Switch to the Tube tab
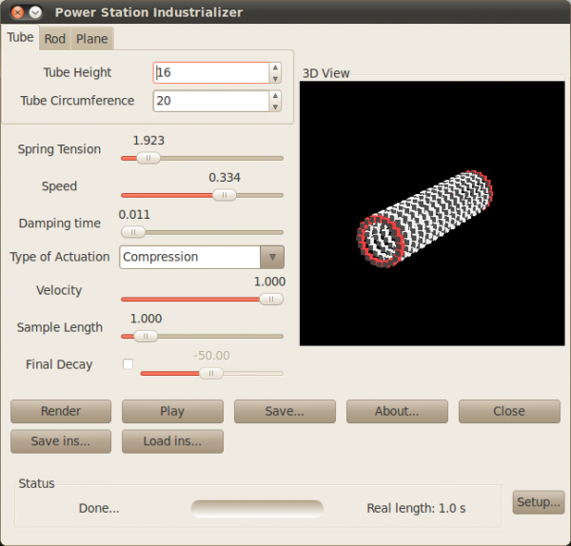The width and height of the screenshot is (571, 546). click(20, 37)
